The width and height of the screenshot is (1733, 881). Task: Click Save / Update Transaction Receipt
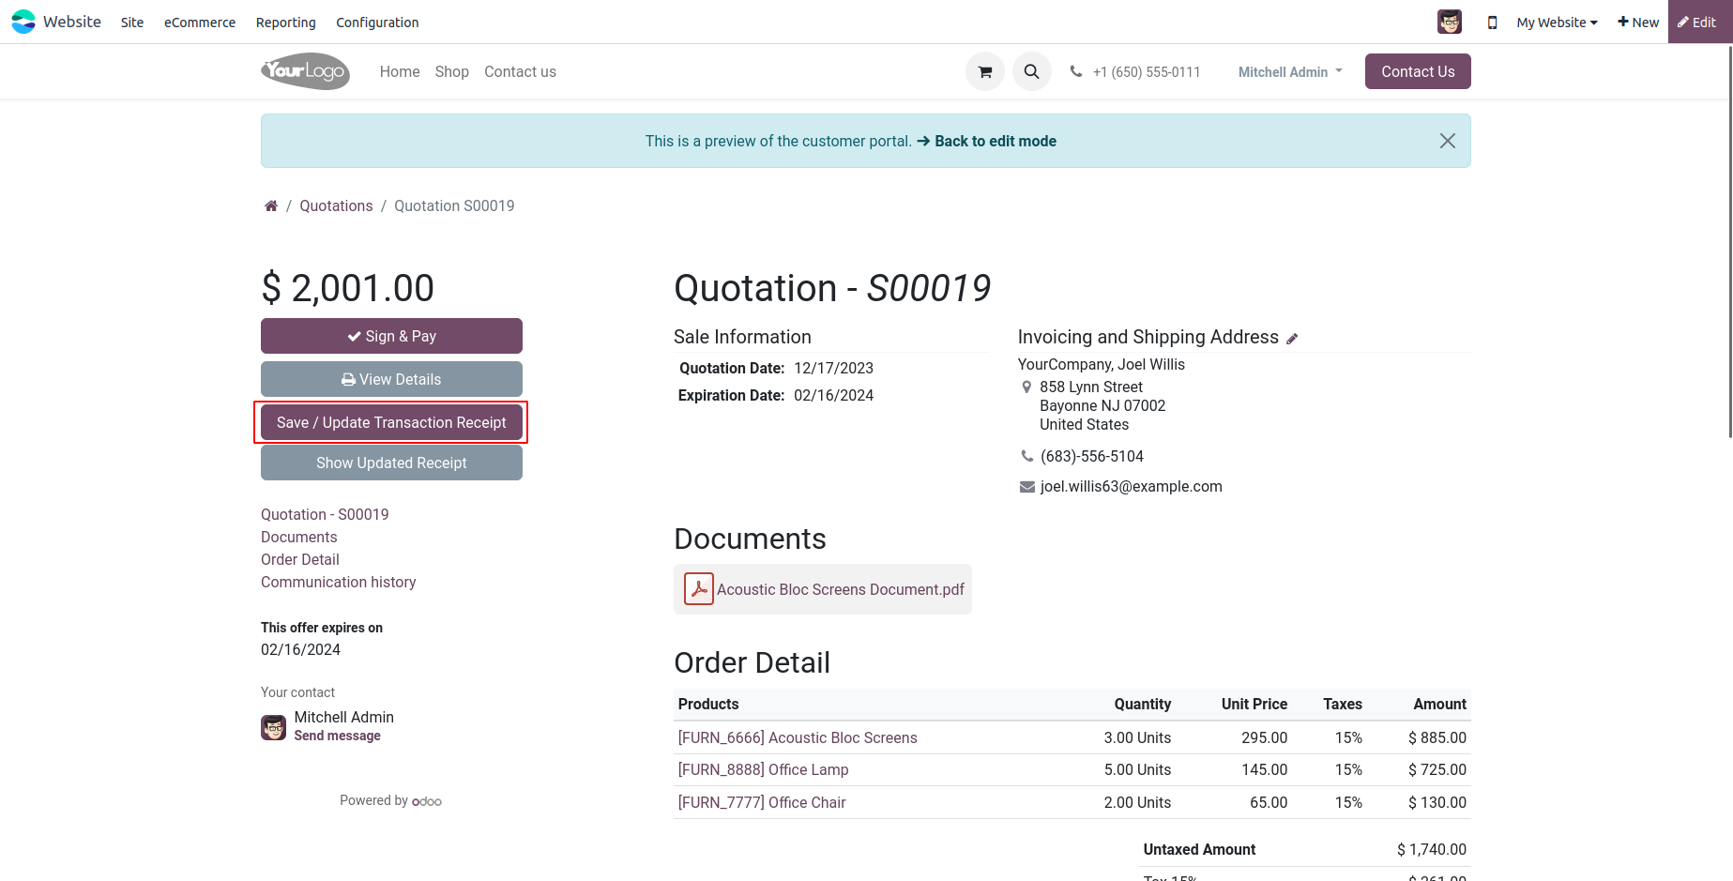tap(391, 423)
